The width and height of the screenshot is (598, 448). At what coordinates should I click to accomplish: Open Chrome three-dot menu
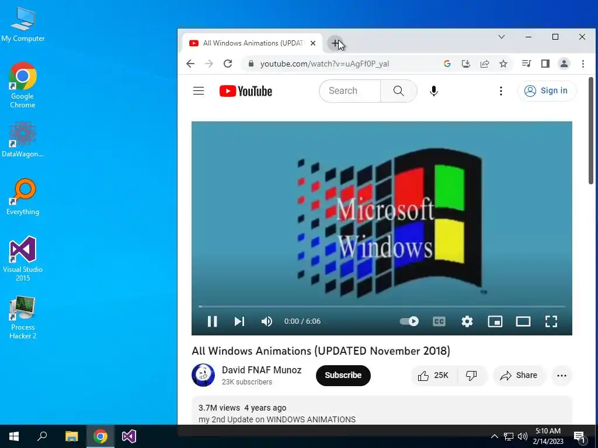(583, 64)
